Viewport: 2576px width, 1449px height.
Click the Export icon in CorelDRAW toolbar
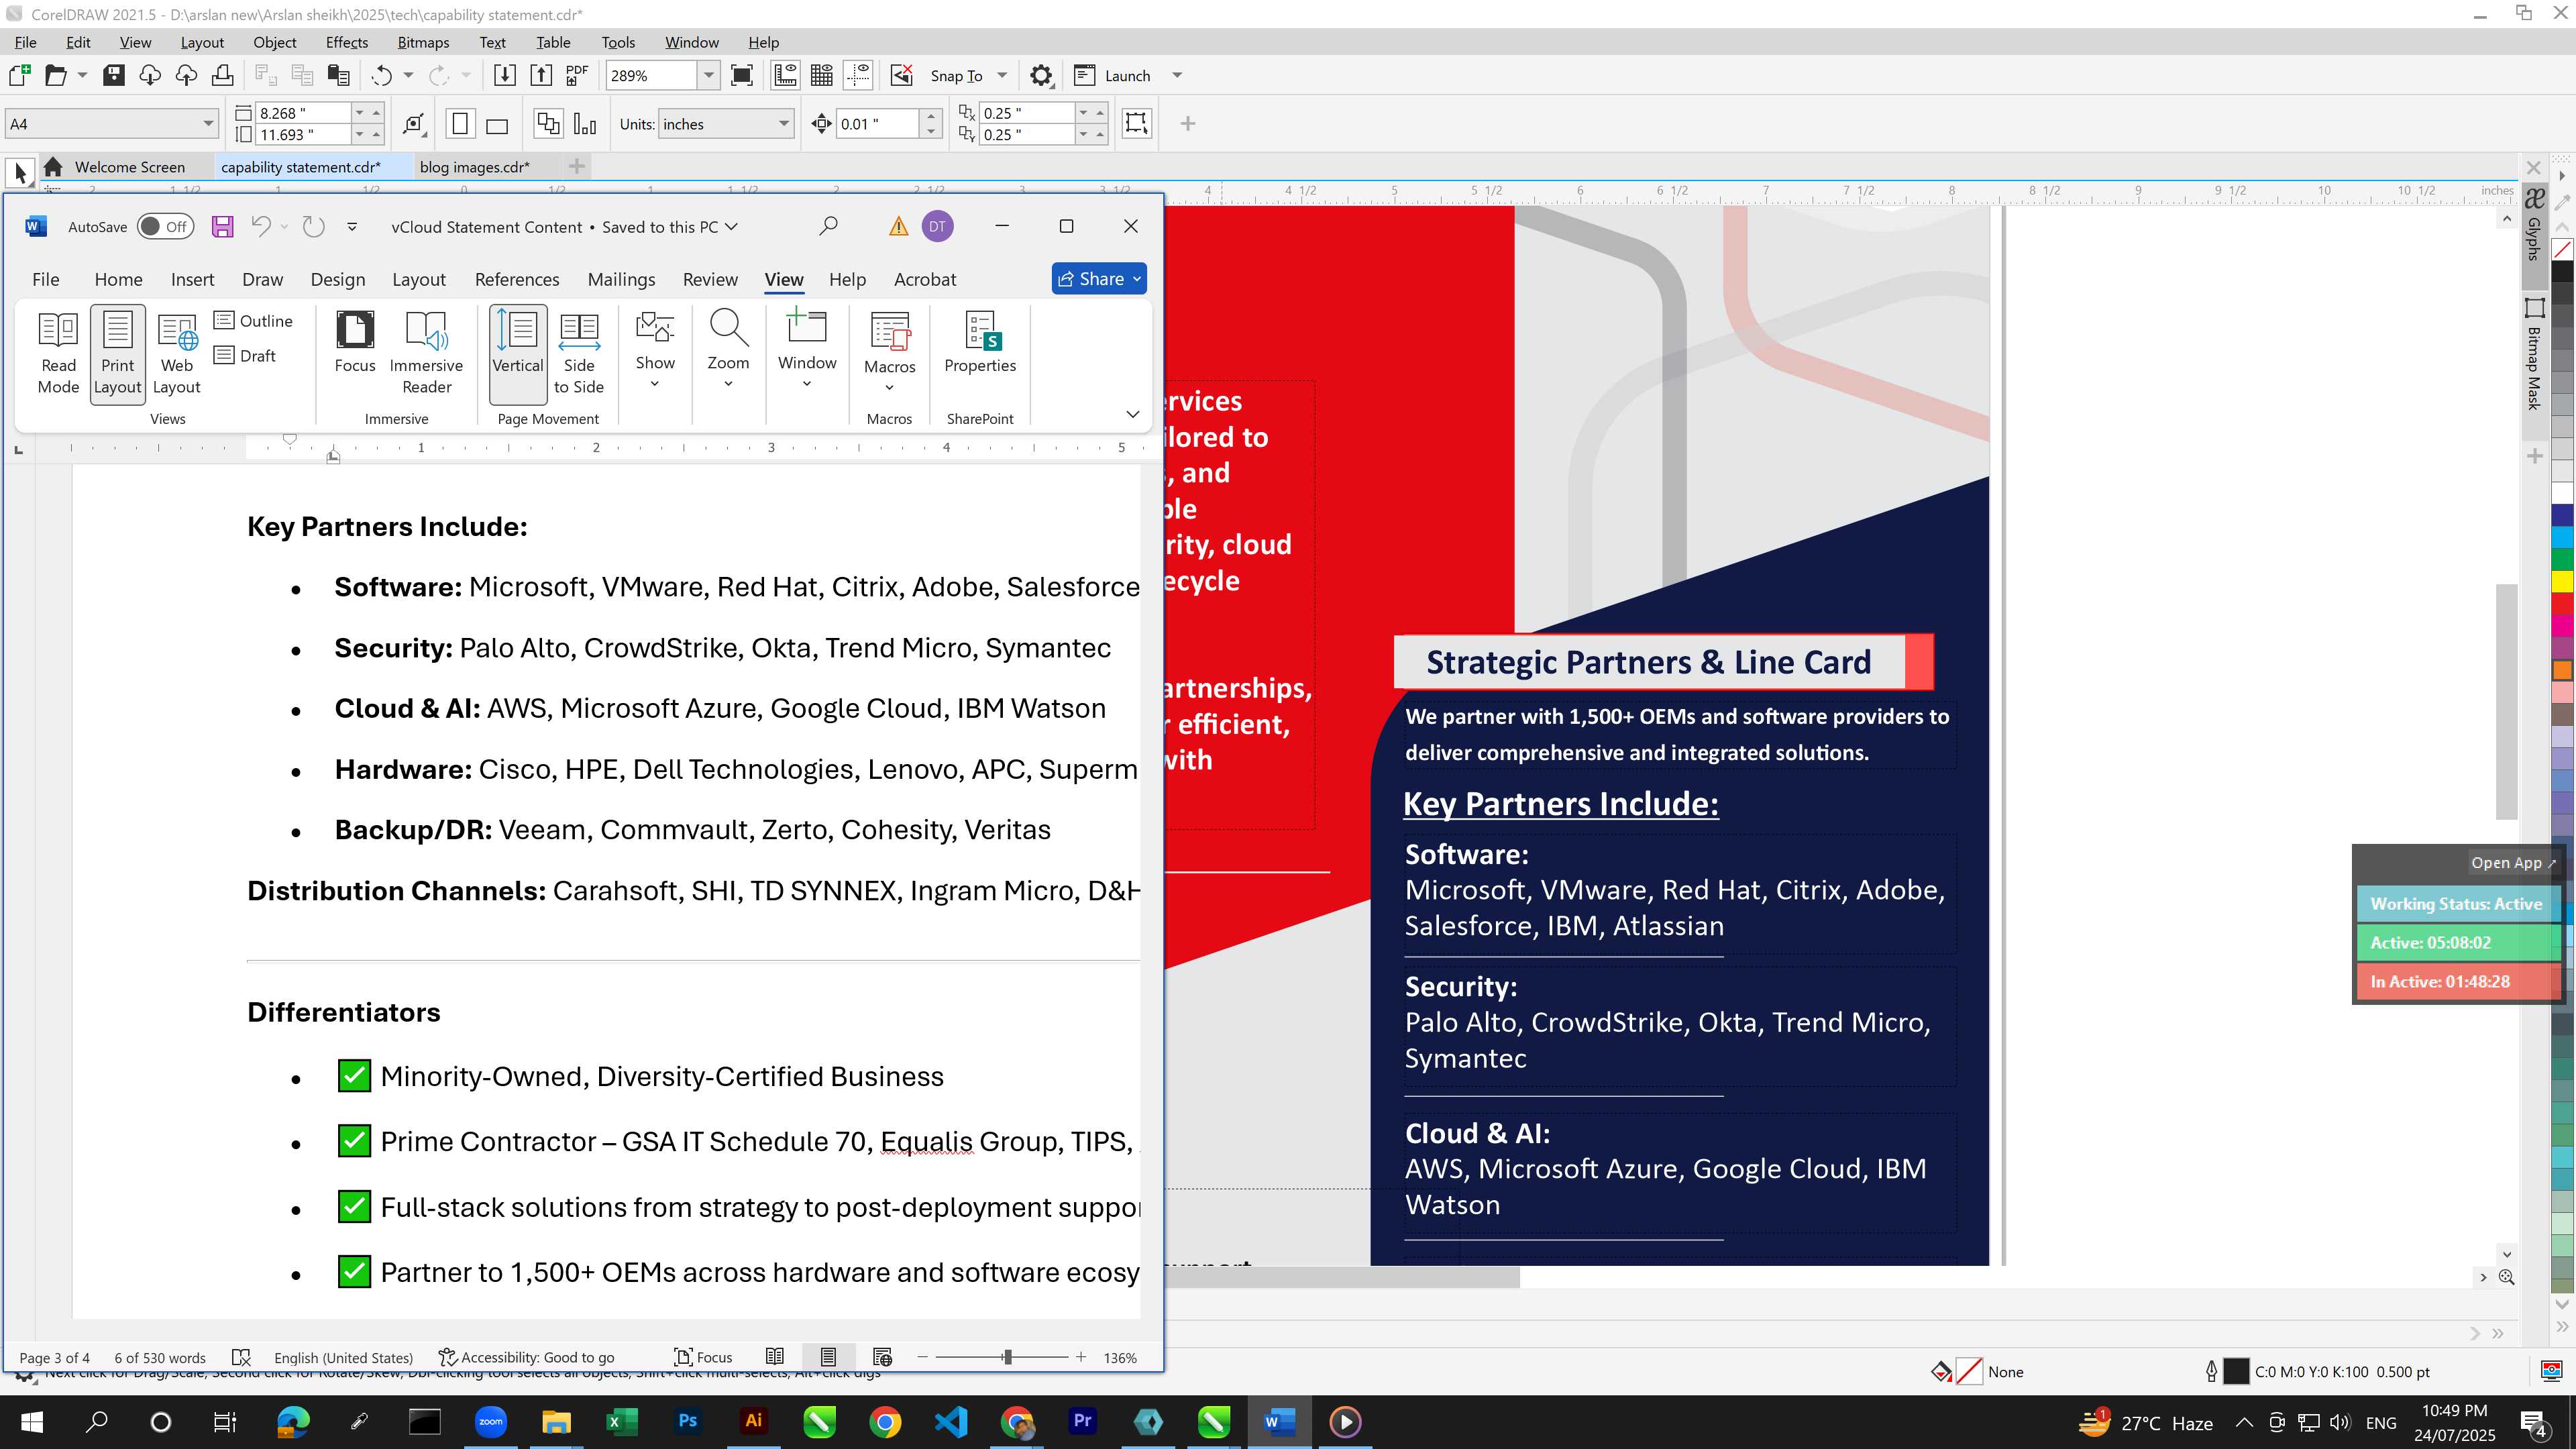541,75
